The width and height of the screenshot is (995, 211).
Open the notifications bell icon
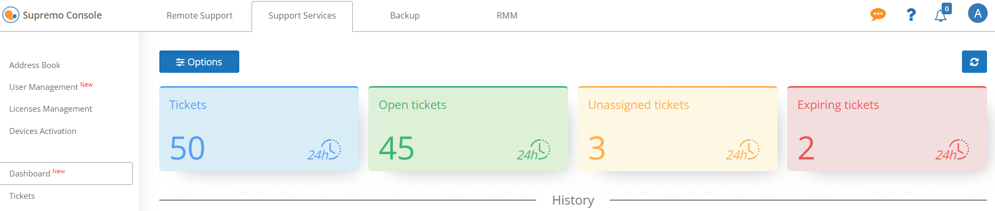click(x=941, y=14)
